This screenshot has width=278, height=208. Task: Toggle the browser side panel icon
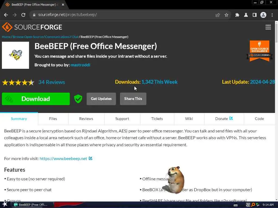tap(254, 15)
